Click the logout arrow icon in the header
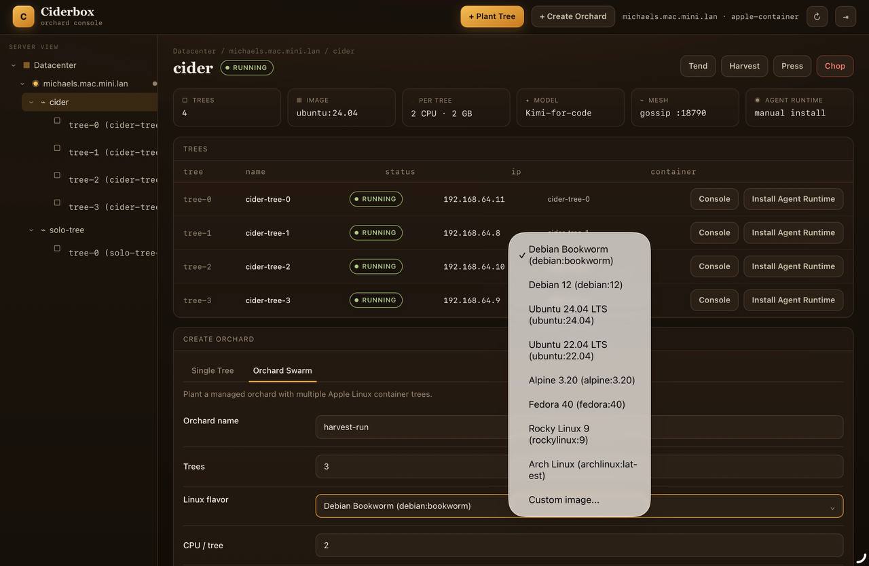The image size is (869, 566). (845, 16)
